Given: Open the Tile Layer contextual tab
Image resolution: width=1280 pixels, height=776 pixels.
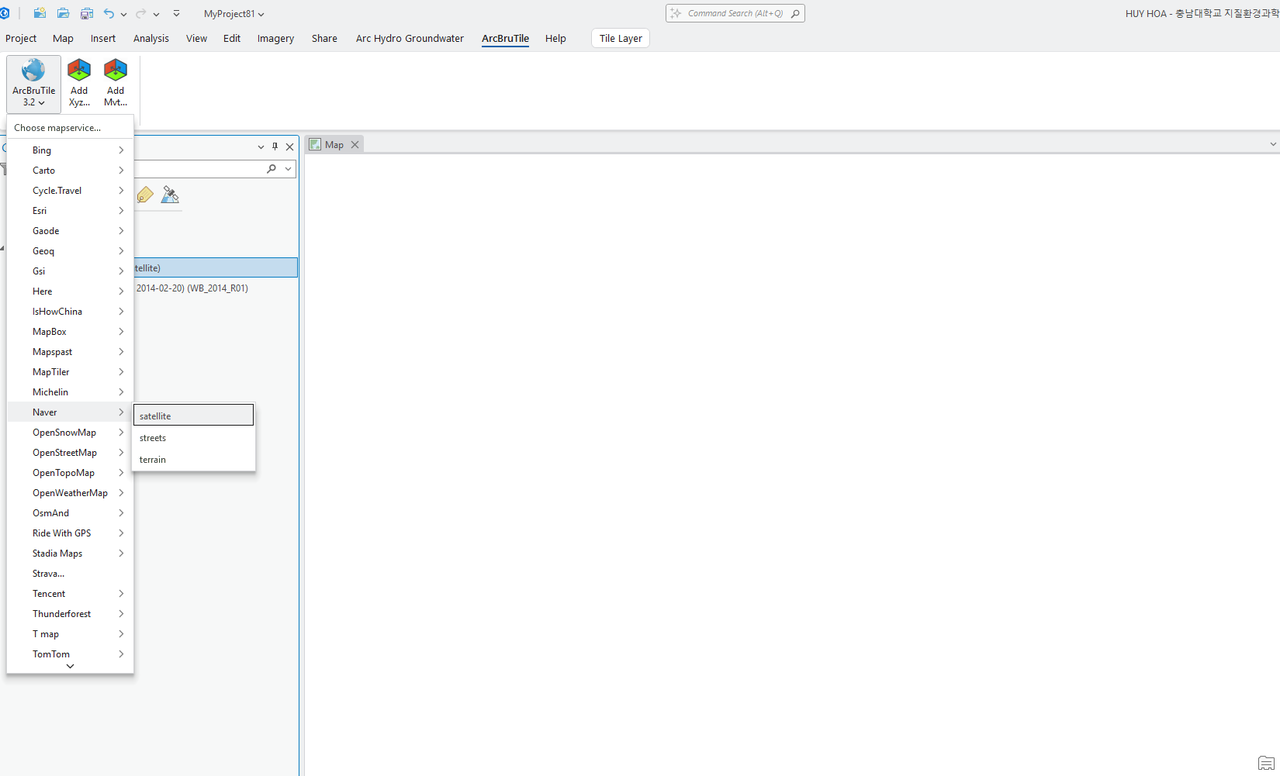Looking at the screenshot, I should [x=621, y=38].
